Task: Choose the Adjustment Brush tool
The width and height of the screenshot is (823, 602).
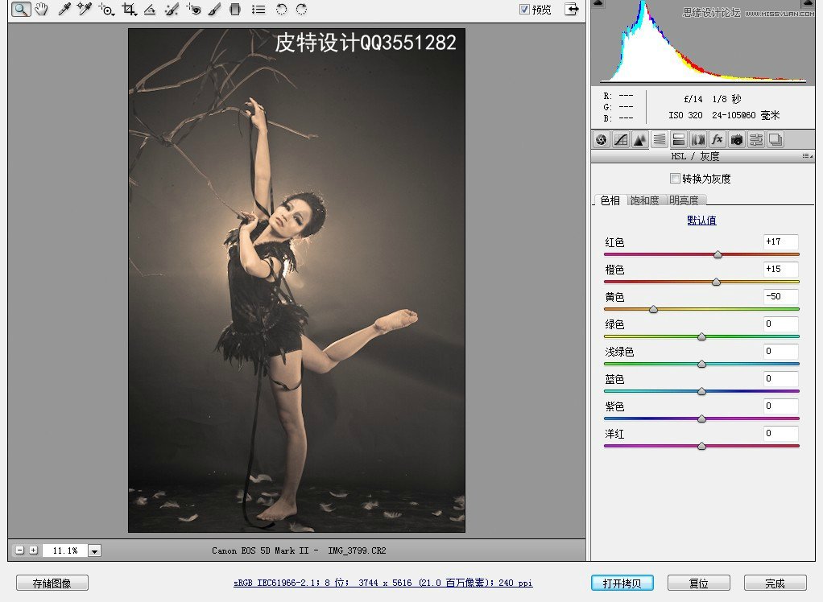Action: point(214,10)
